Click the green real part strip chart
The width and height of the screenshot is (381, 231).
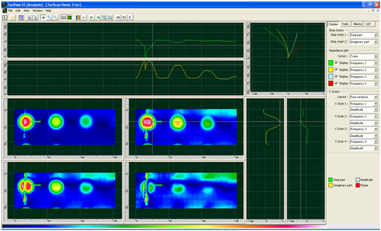tap(125, 40)
